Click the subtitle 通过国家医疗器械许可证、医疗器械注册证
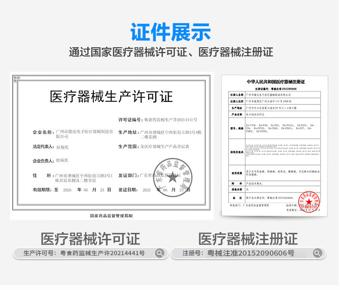The width and height of the screenshot is (340, 290). (171, 52)
